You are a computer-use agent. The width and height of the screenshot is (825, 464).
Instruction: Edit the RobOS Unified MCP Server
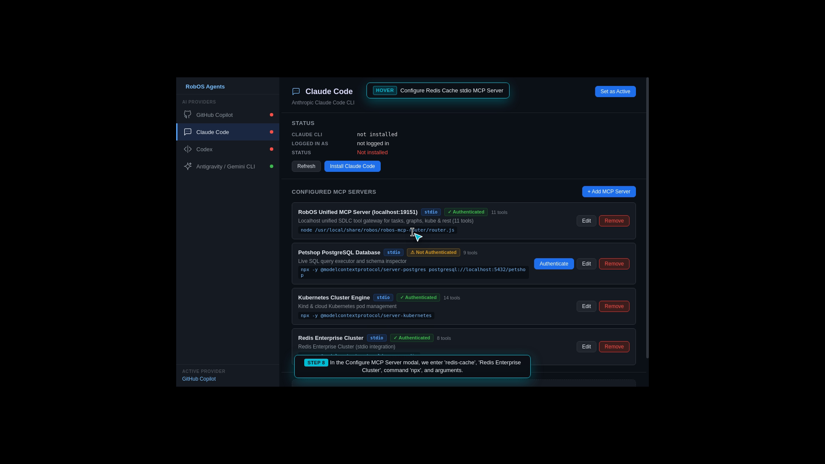[587, 221]
